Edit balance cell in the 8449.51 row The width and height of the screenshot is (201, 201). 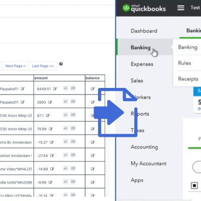coord(92,89)
